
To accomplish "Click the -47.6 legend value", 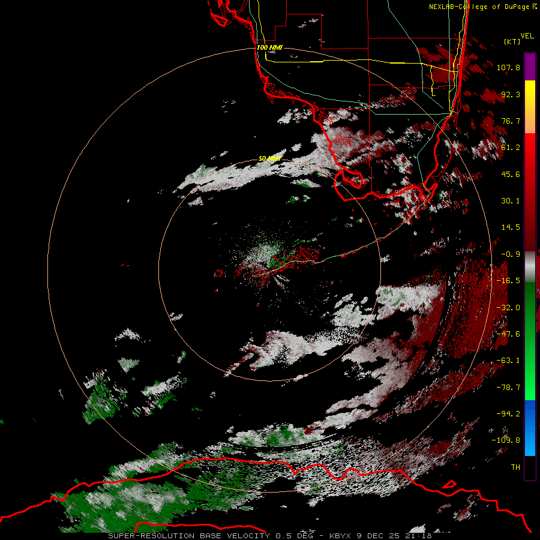I will point(508,334).
